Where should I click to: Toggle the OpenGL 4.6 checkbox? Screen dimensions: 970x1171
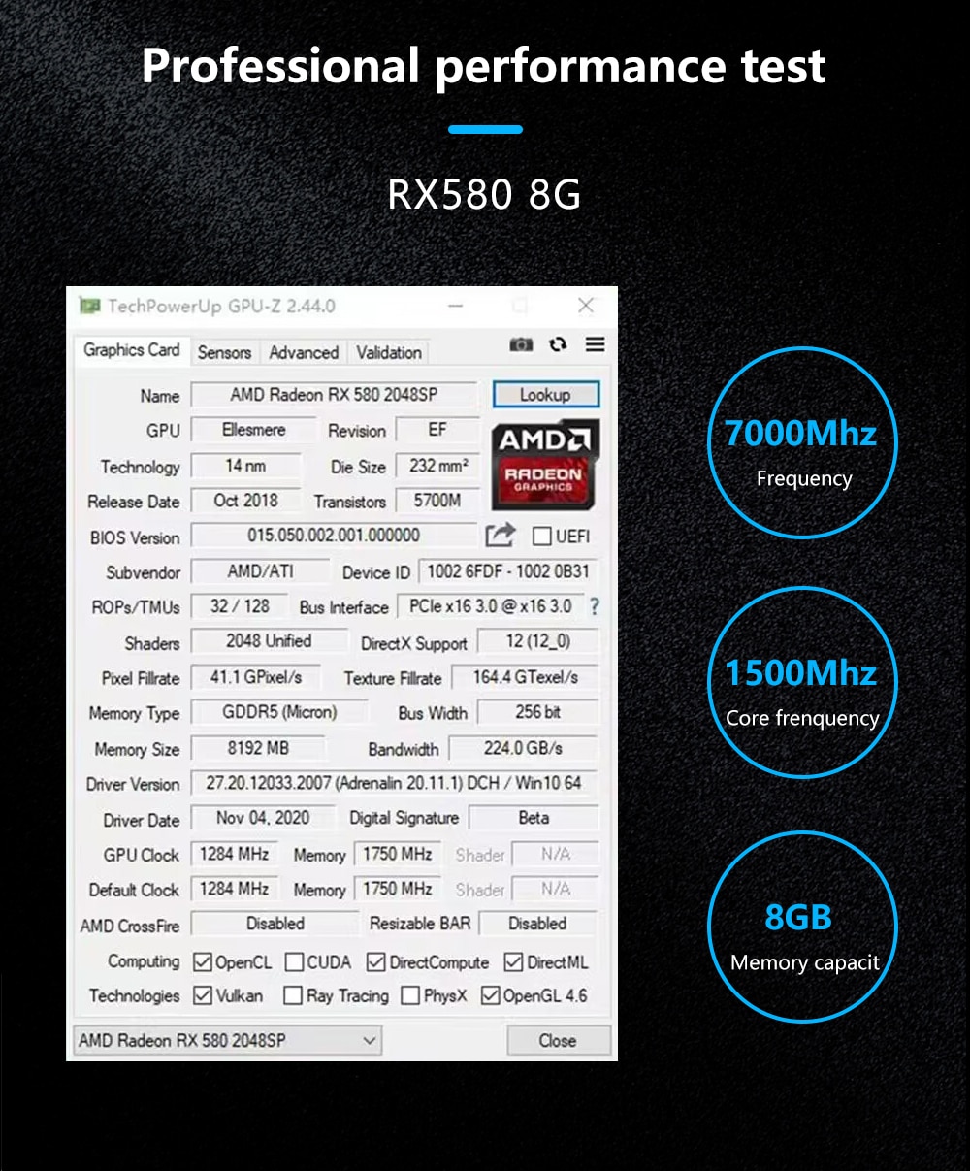pos(490,995)
